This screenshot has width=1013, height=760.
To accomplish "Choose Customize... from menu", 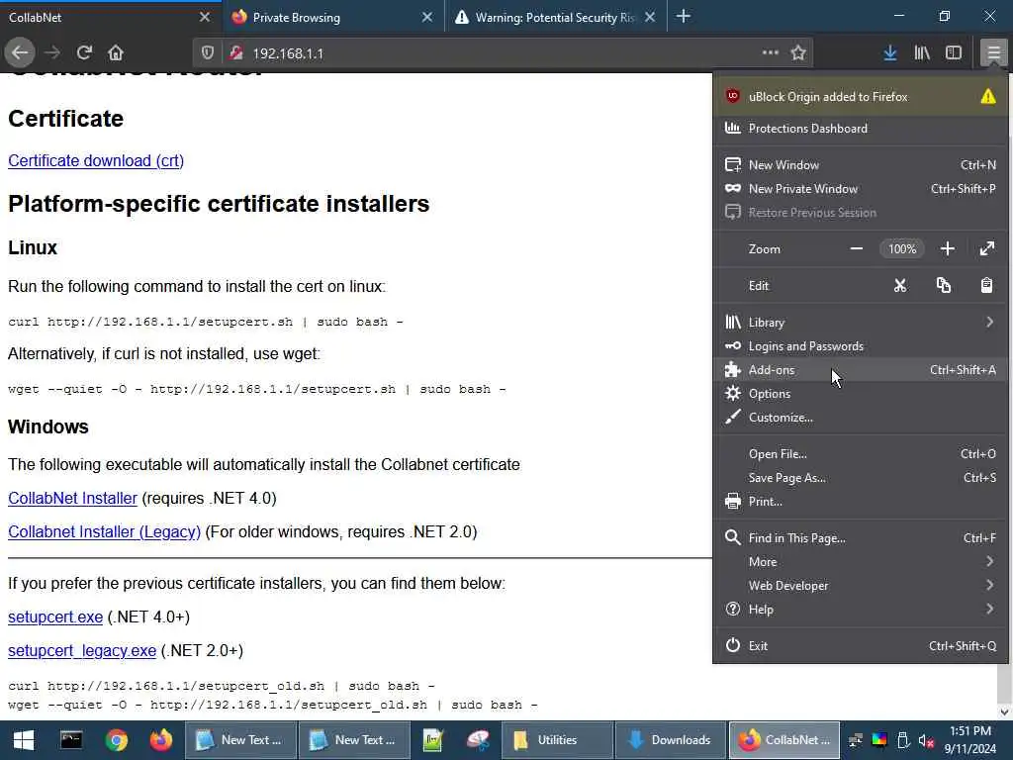I will pyautogui.click(x=861, y=418).
